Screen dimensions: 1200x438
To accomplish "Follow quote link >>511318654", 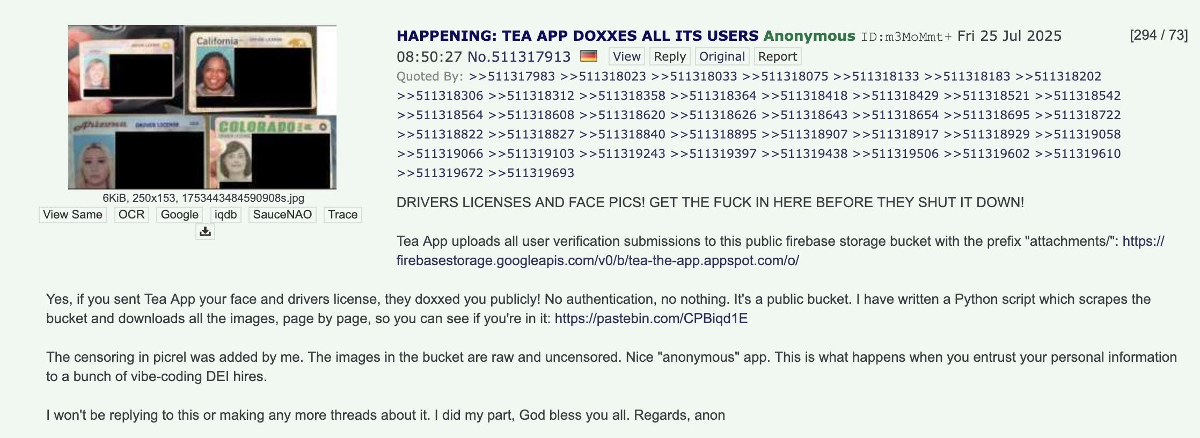I will pos(896,115).
